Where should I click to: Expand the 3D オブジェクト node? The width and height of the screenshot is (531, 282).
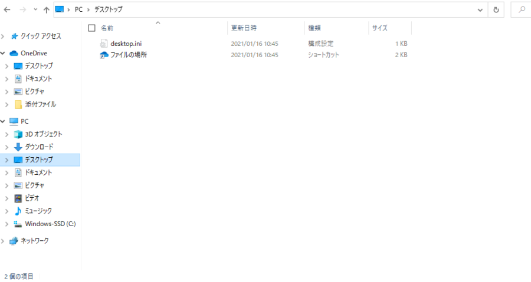click(x=6, y=134)
